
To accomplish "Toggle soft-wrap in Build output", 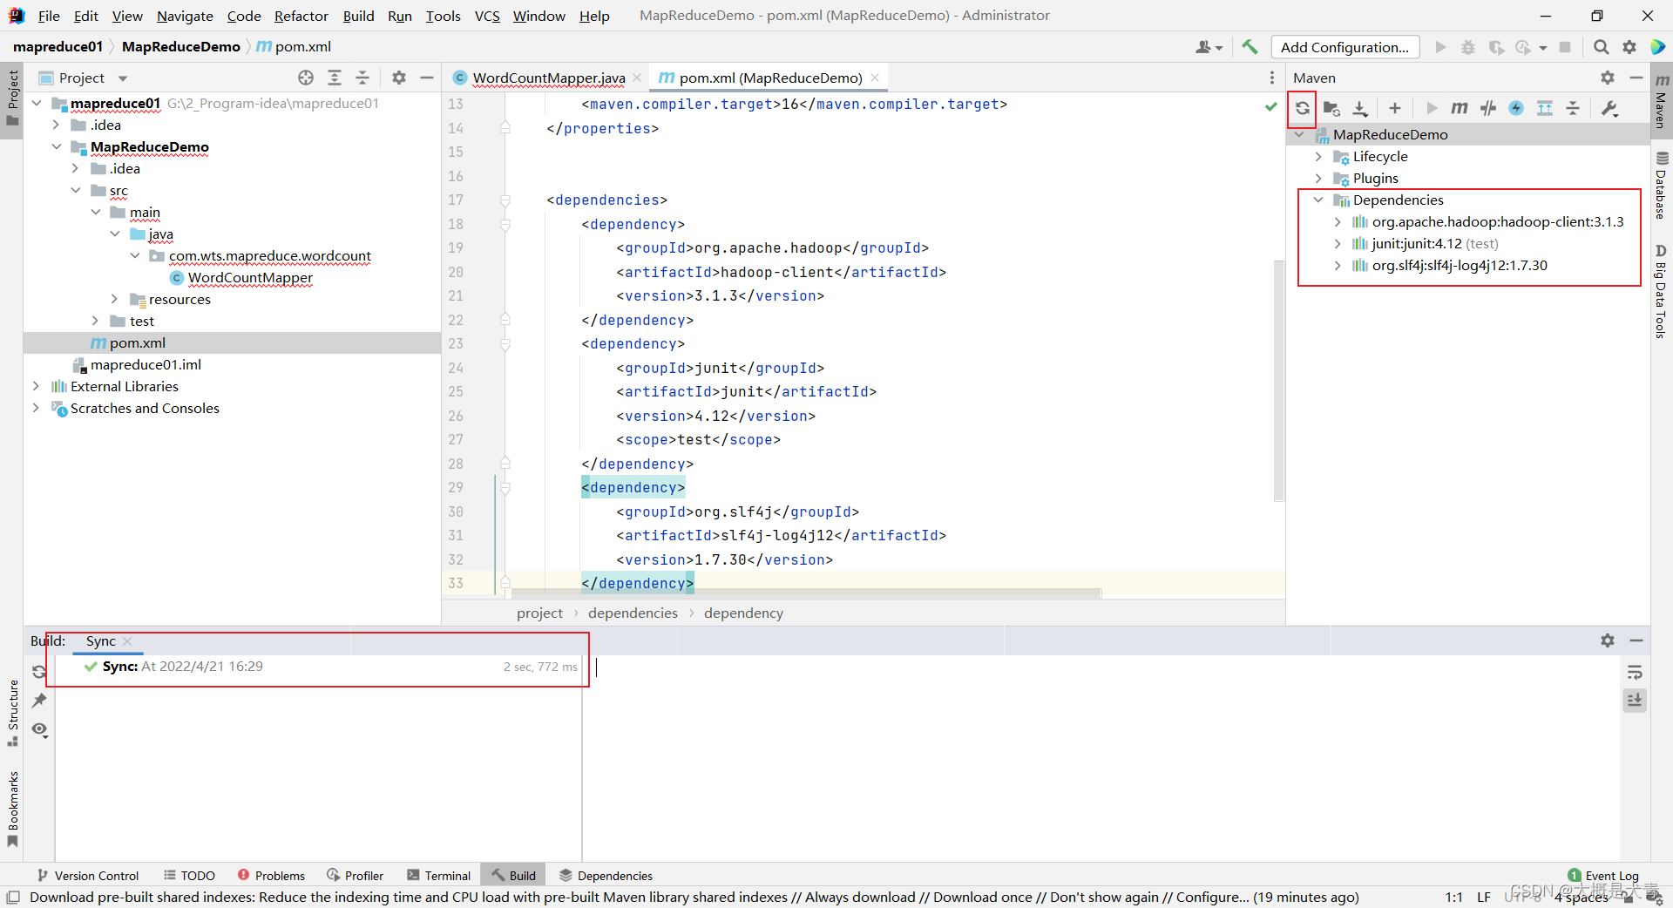I will (1635, 672).
